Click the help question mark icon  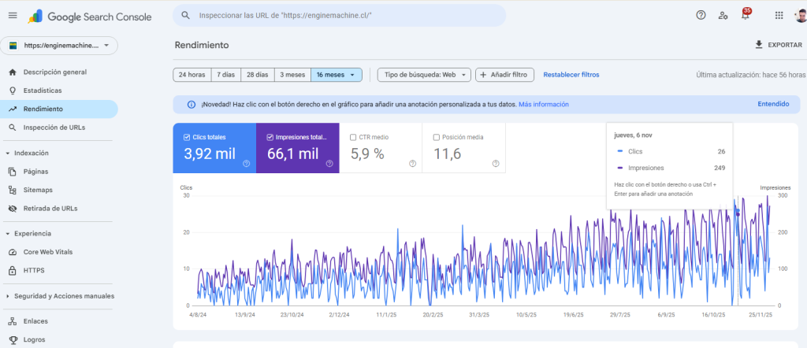701,15
